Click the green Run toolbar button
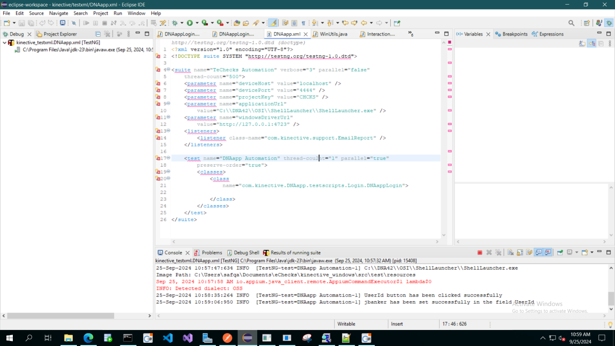The image size is (615, 346). click(189, 23)
